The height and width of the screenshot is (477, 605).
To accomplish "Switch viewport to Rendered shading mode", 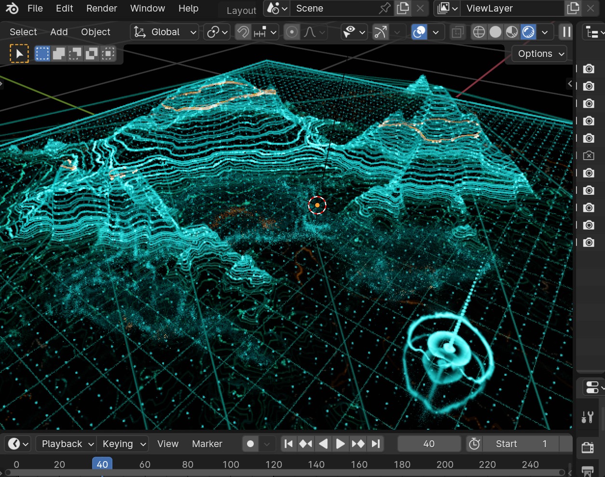I will coord(528,32).
